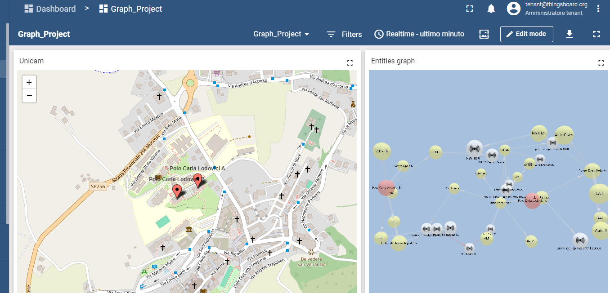The image size is (610, 293).
Task: Select the Piano Terra Polo A node
Action: coord(592,171)
